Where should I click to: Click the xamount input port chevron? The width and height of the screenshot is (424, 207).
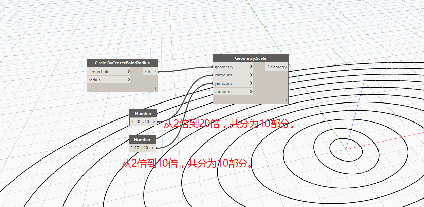[x=251, y=75]
